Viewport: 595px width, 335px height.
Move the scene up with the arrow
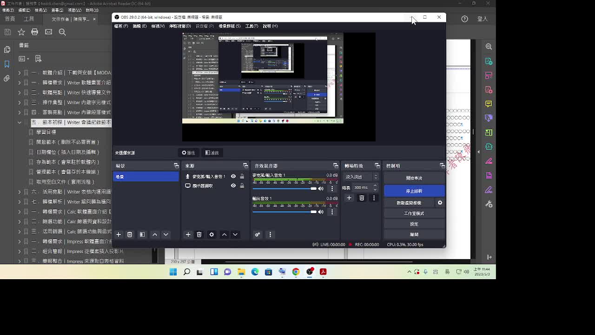pos(155,234)
